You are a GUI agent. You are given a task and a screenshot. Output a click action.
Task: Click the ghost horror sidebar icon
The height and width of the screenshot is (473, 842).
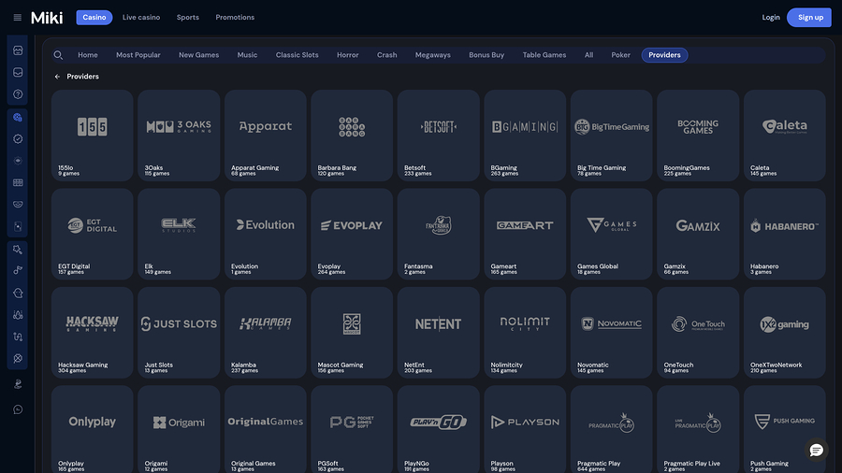(x=18, y=294)
